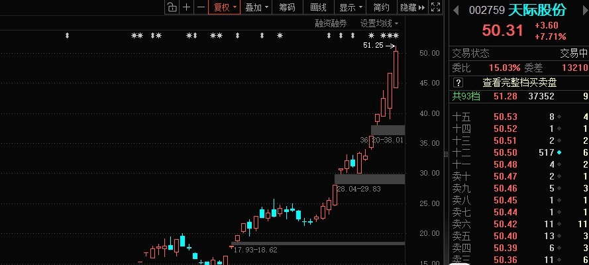Select sell level 十三 at 50.51

tap(519, 140)
